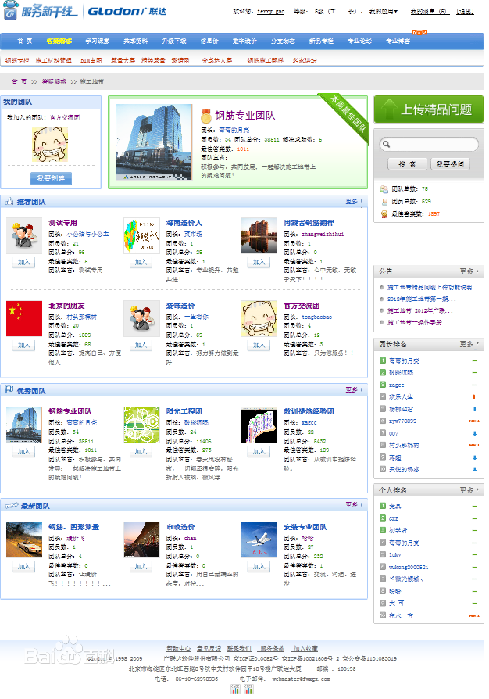The height and width of the screenshot is (699, 489).
Task: Click the new badge icon beside 最新团队
Action: coord(12,506)
